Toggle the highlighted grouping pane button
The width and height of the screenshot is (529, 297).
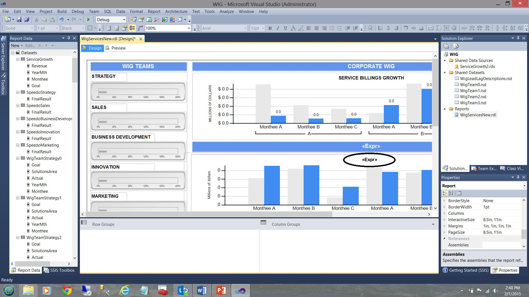[x=133, y=28]
